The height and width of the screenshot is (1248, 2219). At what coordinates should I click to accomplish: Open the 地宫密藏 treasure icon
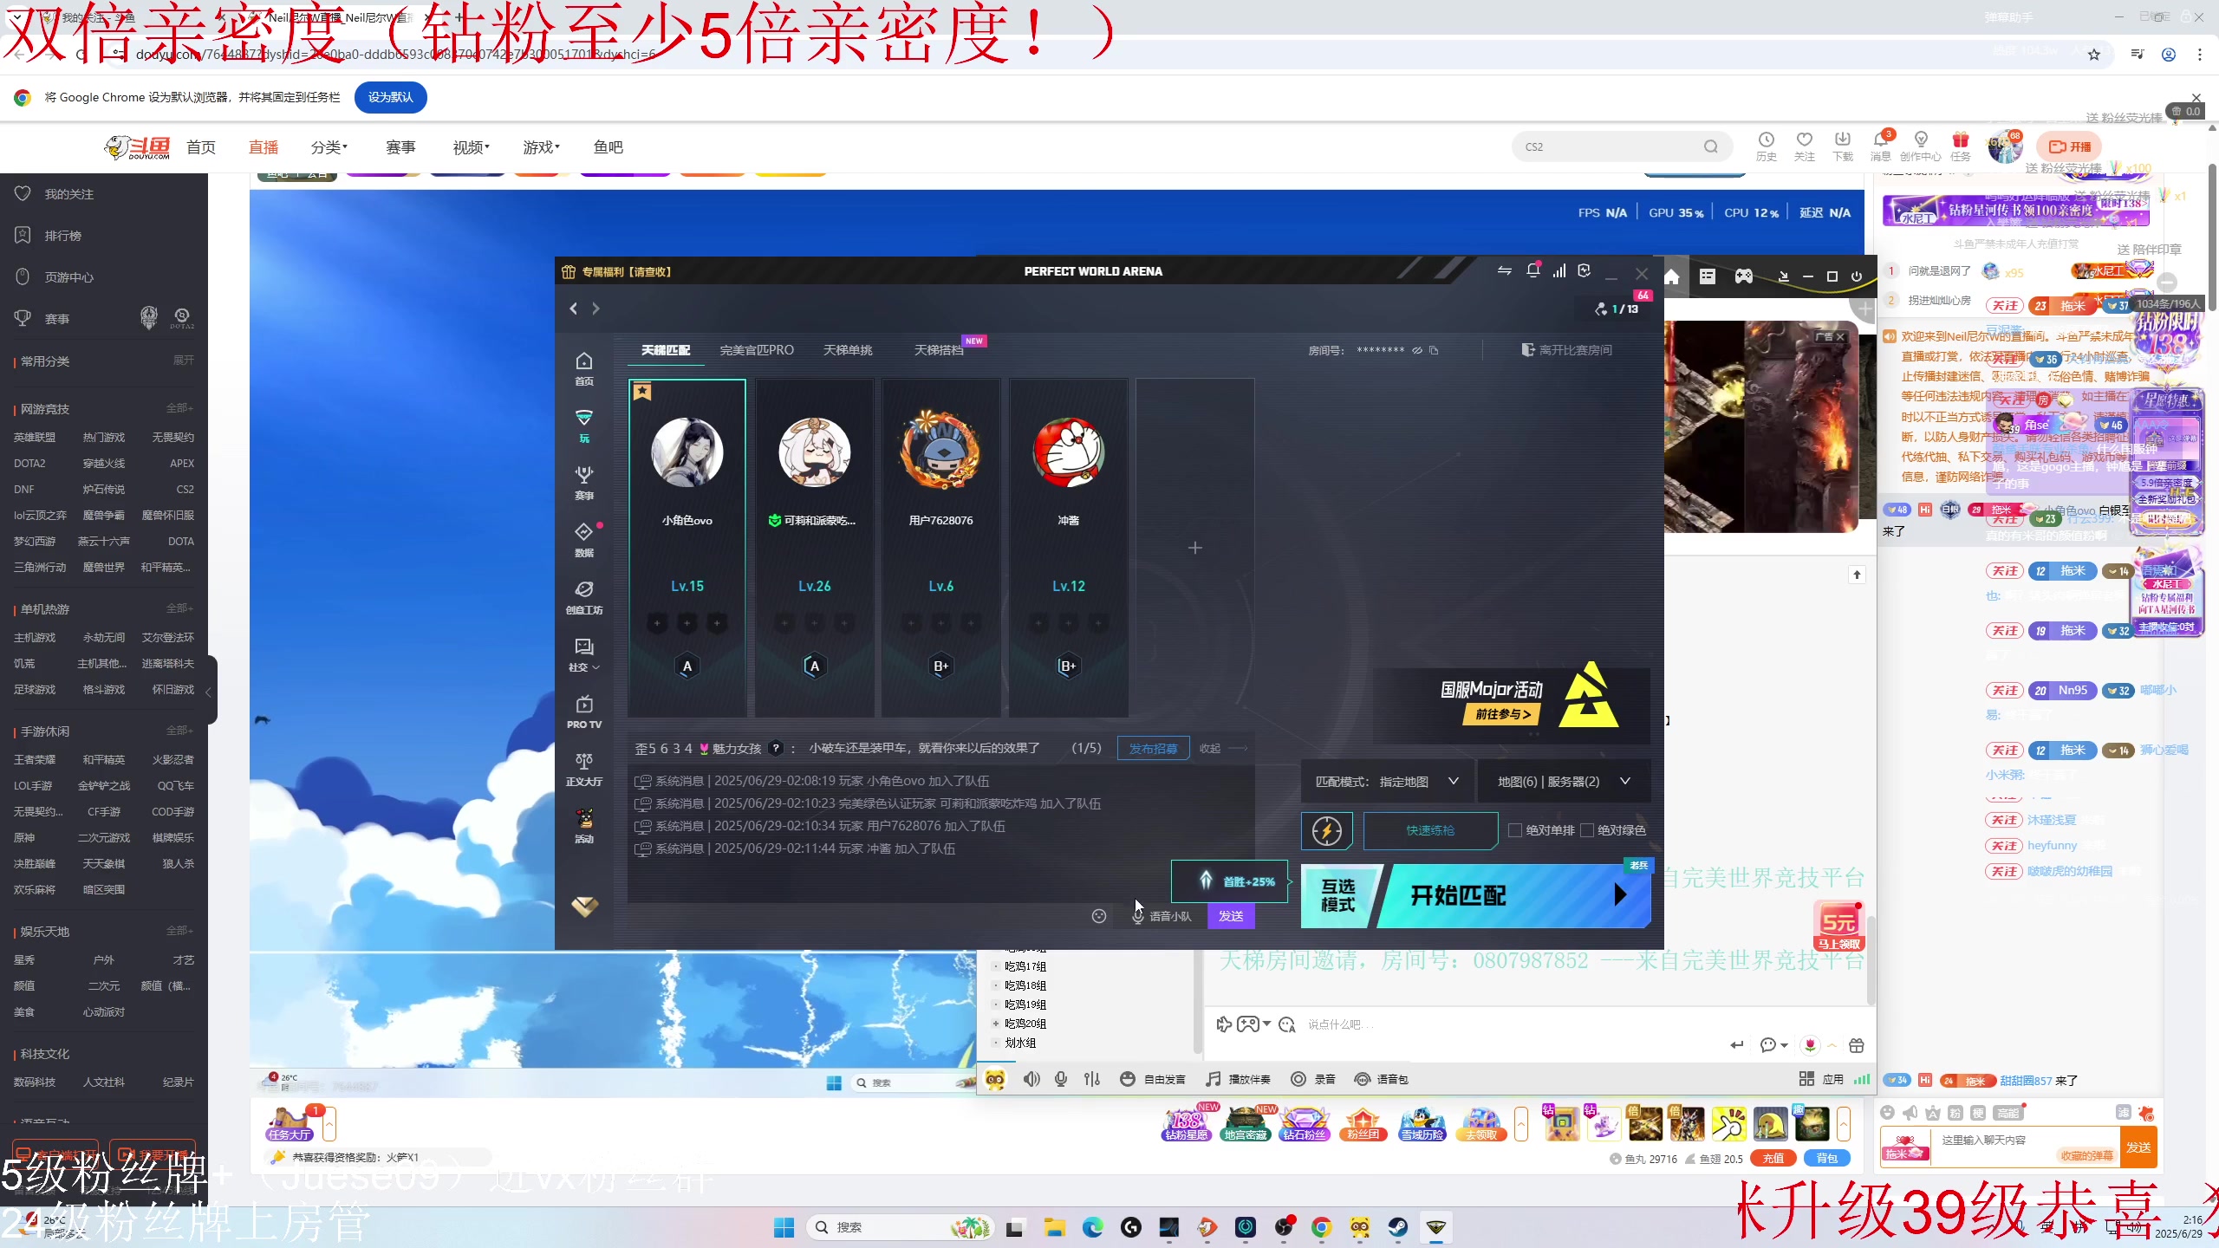(1246, 1123)
